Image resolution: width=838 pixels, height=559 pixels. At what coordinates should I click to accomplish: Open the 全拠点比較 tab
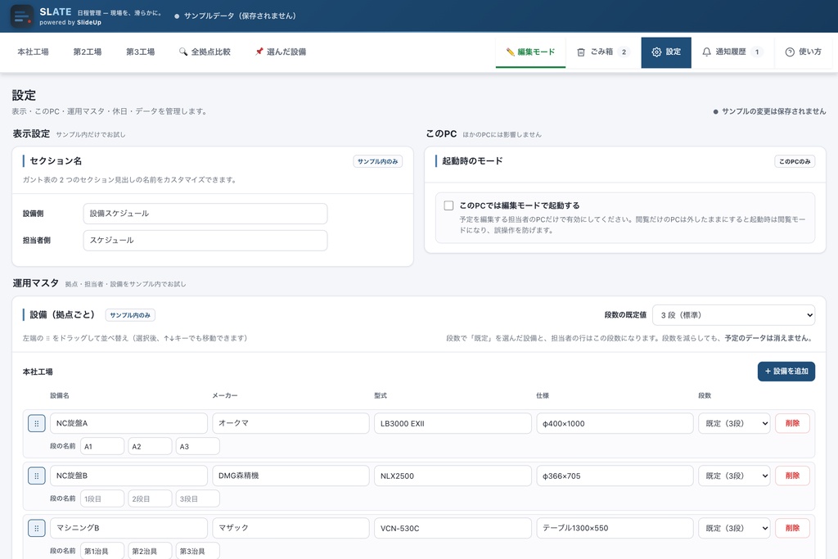coord(205,52)
